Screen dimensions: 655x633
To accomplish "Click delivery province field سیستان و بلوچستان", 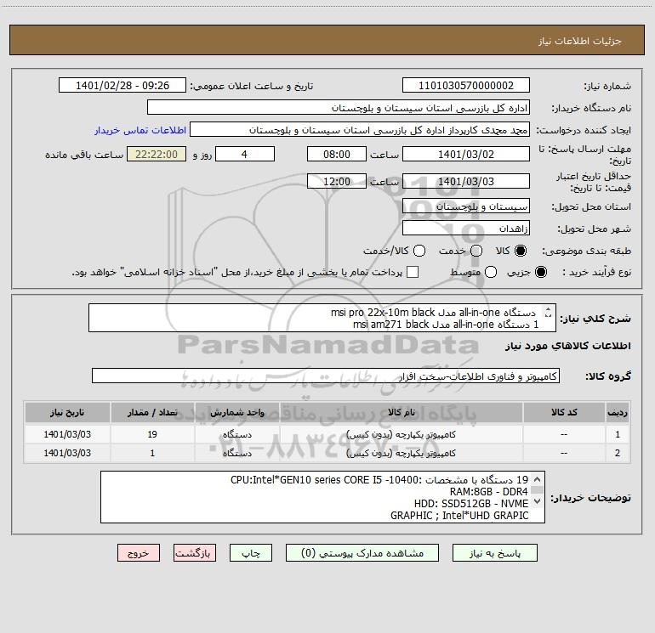I will (466, 206).
